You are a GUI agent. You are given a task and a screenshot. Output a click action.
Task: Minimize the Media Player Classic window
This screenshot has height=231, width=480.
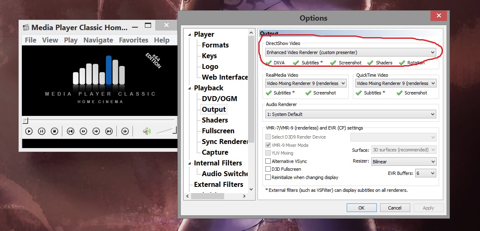point(135,27)
